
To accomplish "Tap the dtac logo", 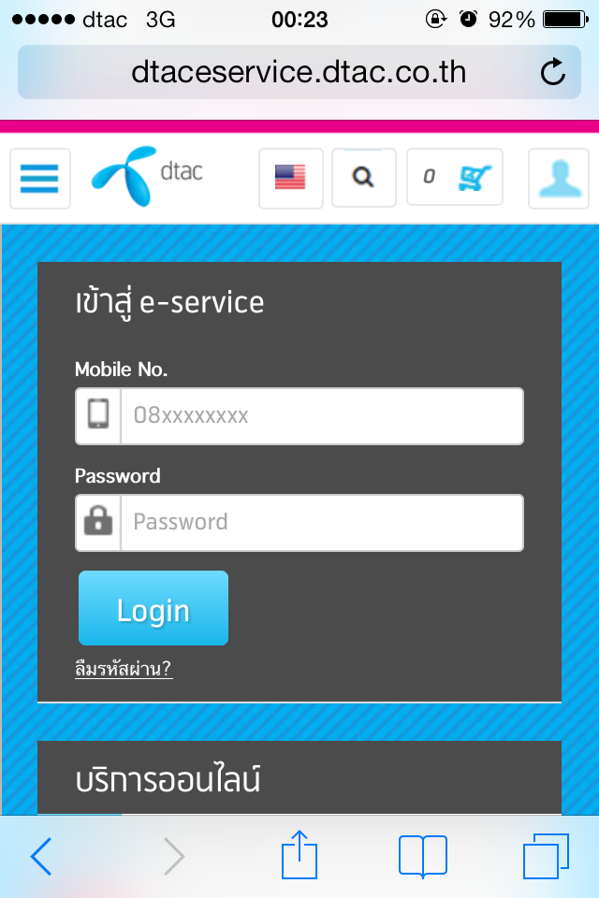I will pyautogui.click(x=147, y=176).
